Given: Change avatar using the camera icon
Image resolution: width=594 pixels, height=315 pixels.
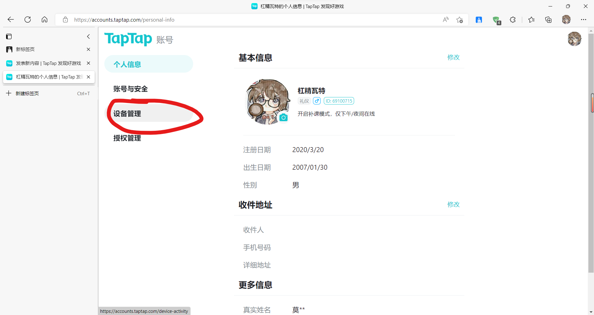Looking at the screenshot, I should coord(284,118).
